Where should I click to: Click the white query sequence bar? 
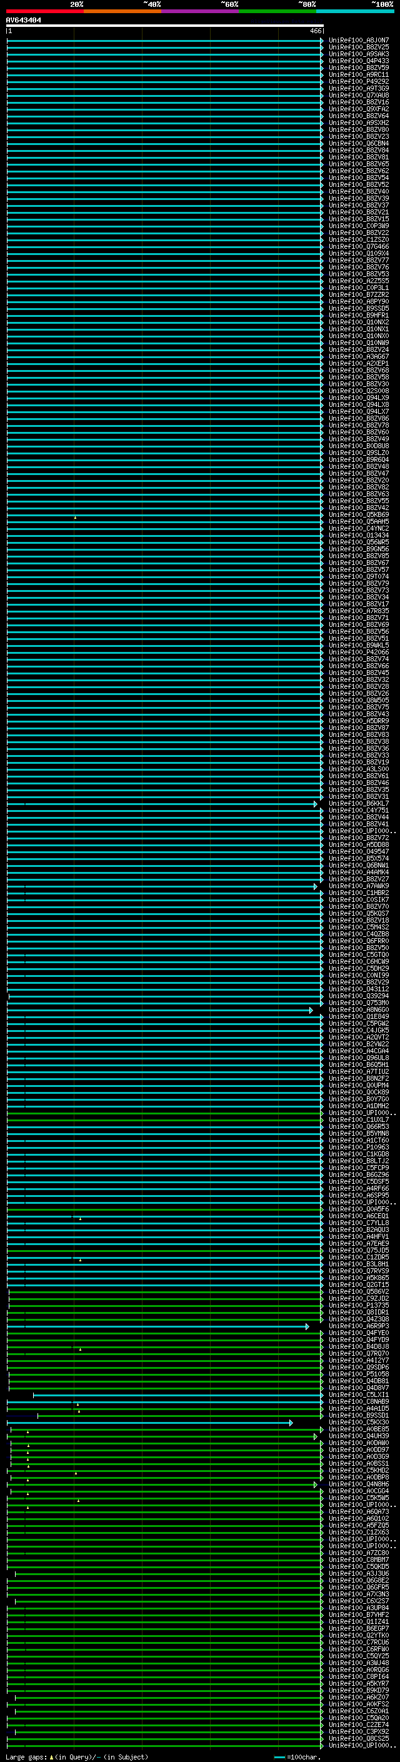pyautogui.click(x=165, y=26)
